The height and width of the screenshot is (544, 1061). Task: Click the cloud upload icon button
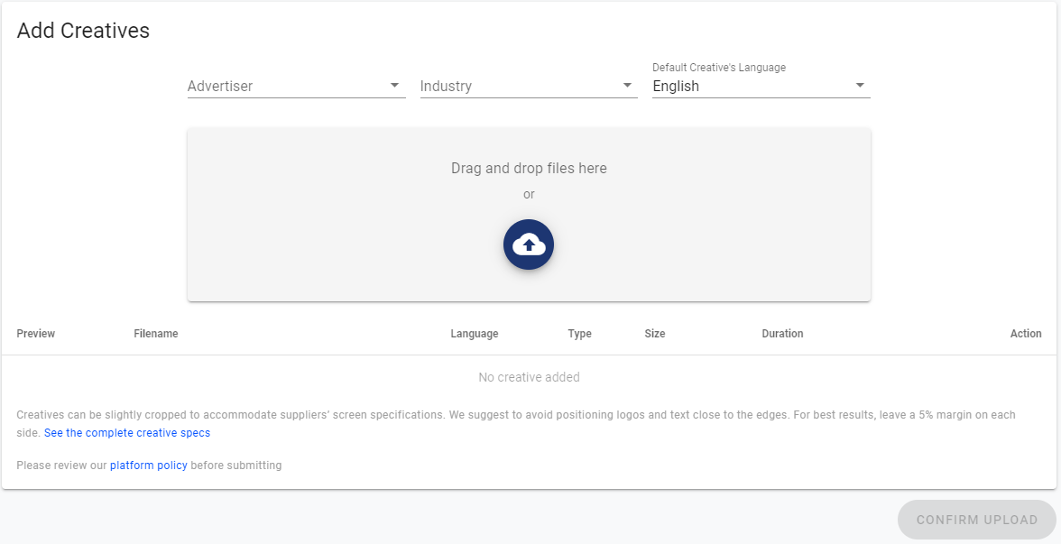(x=529, y=244)
